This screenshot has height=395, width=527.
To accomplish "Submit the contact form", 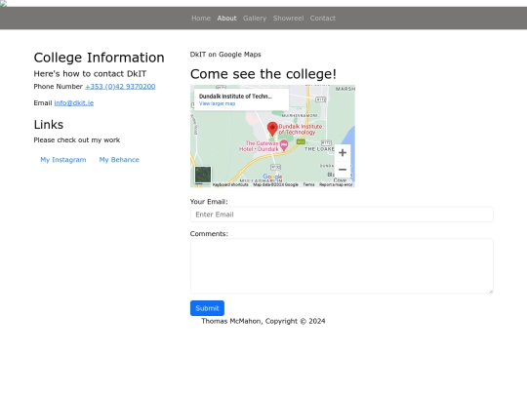I will [207, 308].
